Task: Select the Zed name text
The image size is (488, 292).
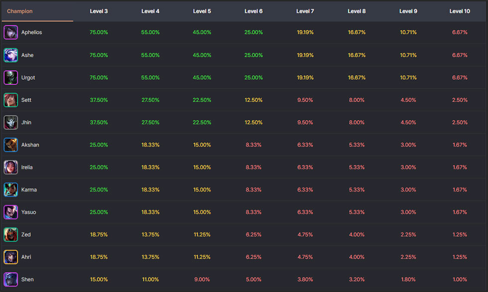Action: 26,234
